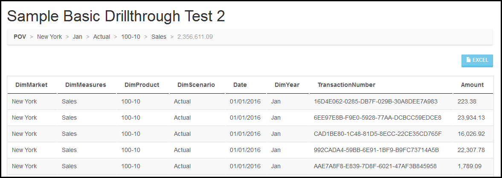Select the POV breadcrumb label
This screenshot has width=502, height=178.
(20, 37)
